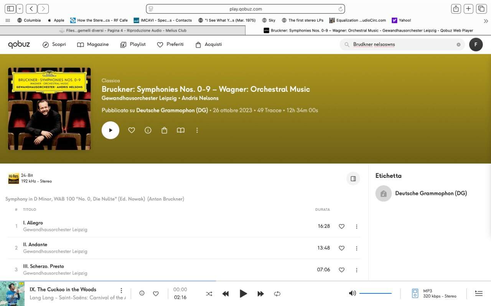This screenshot has width=491, height=306.
Task: Open Andris Nelsons artist link
Action: click(x=200, y=98)
